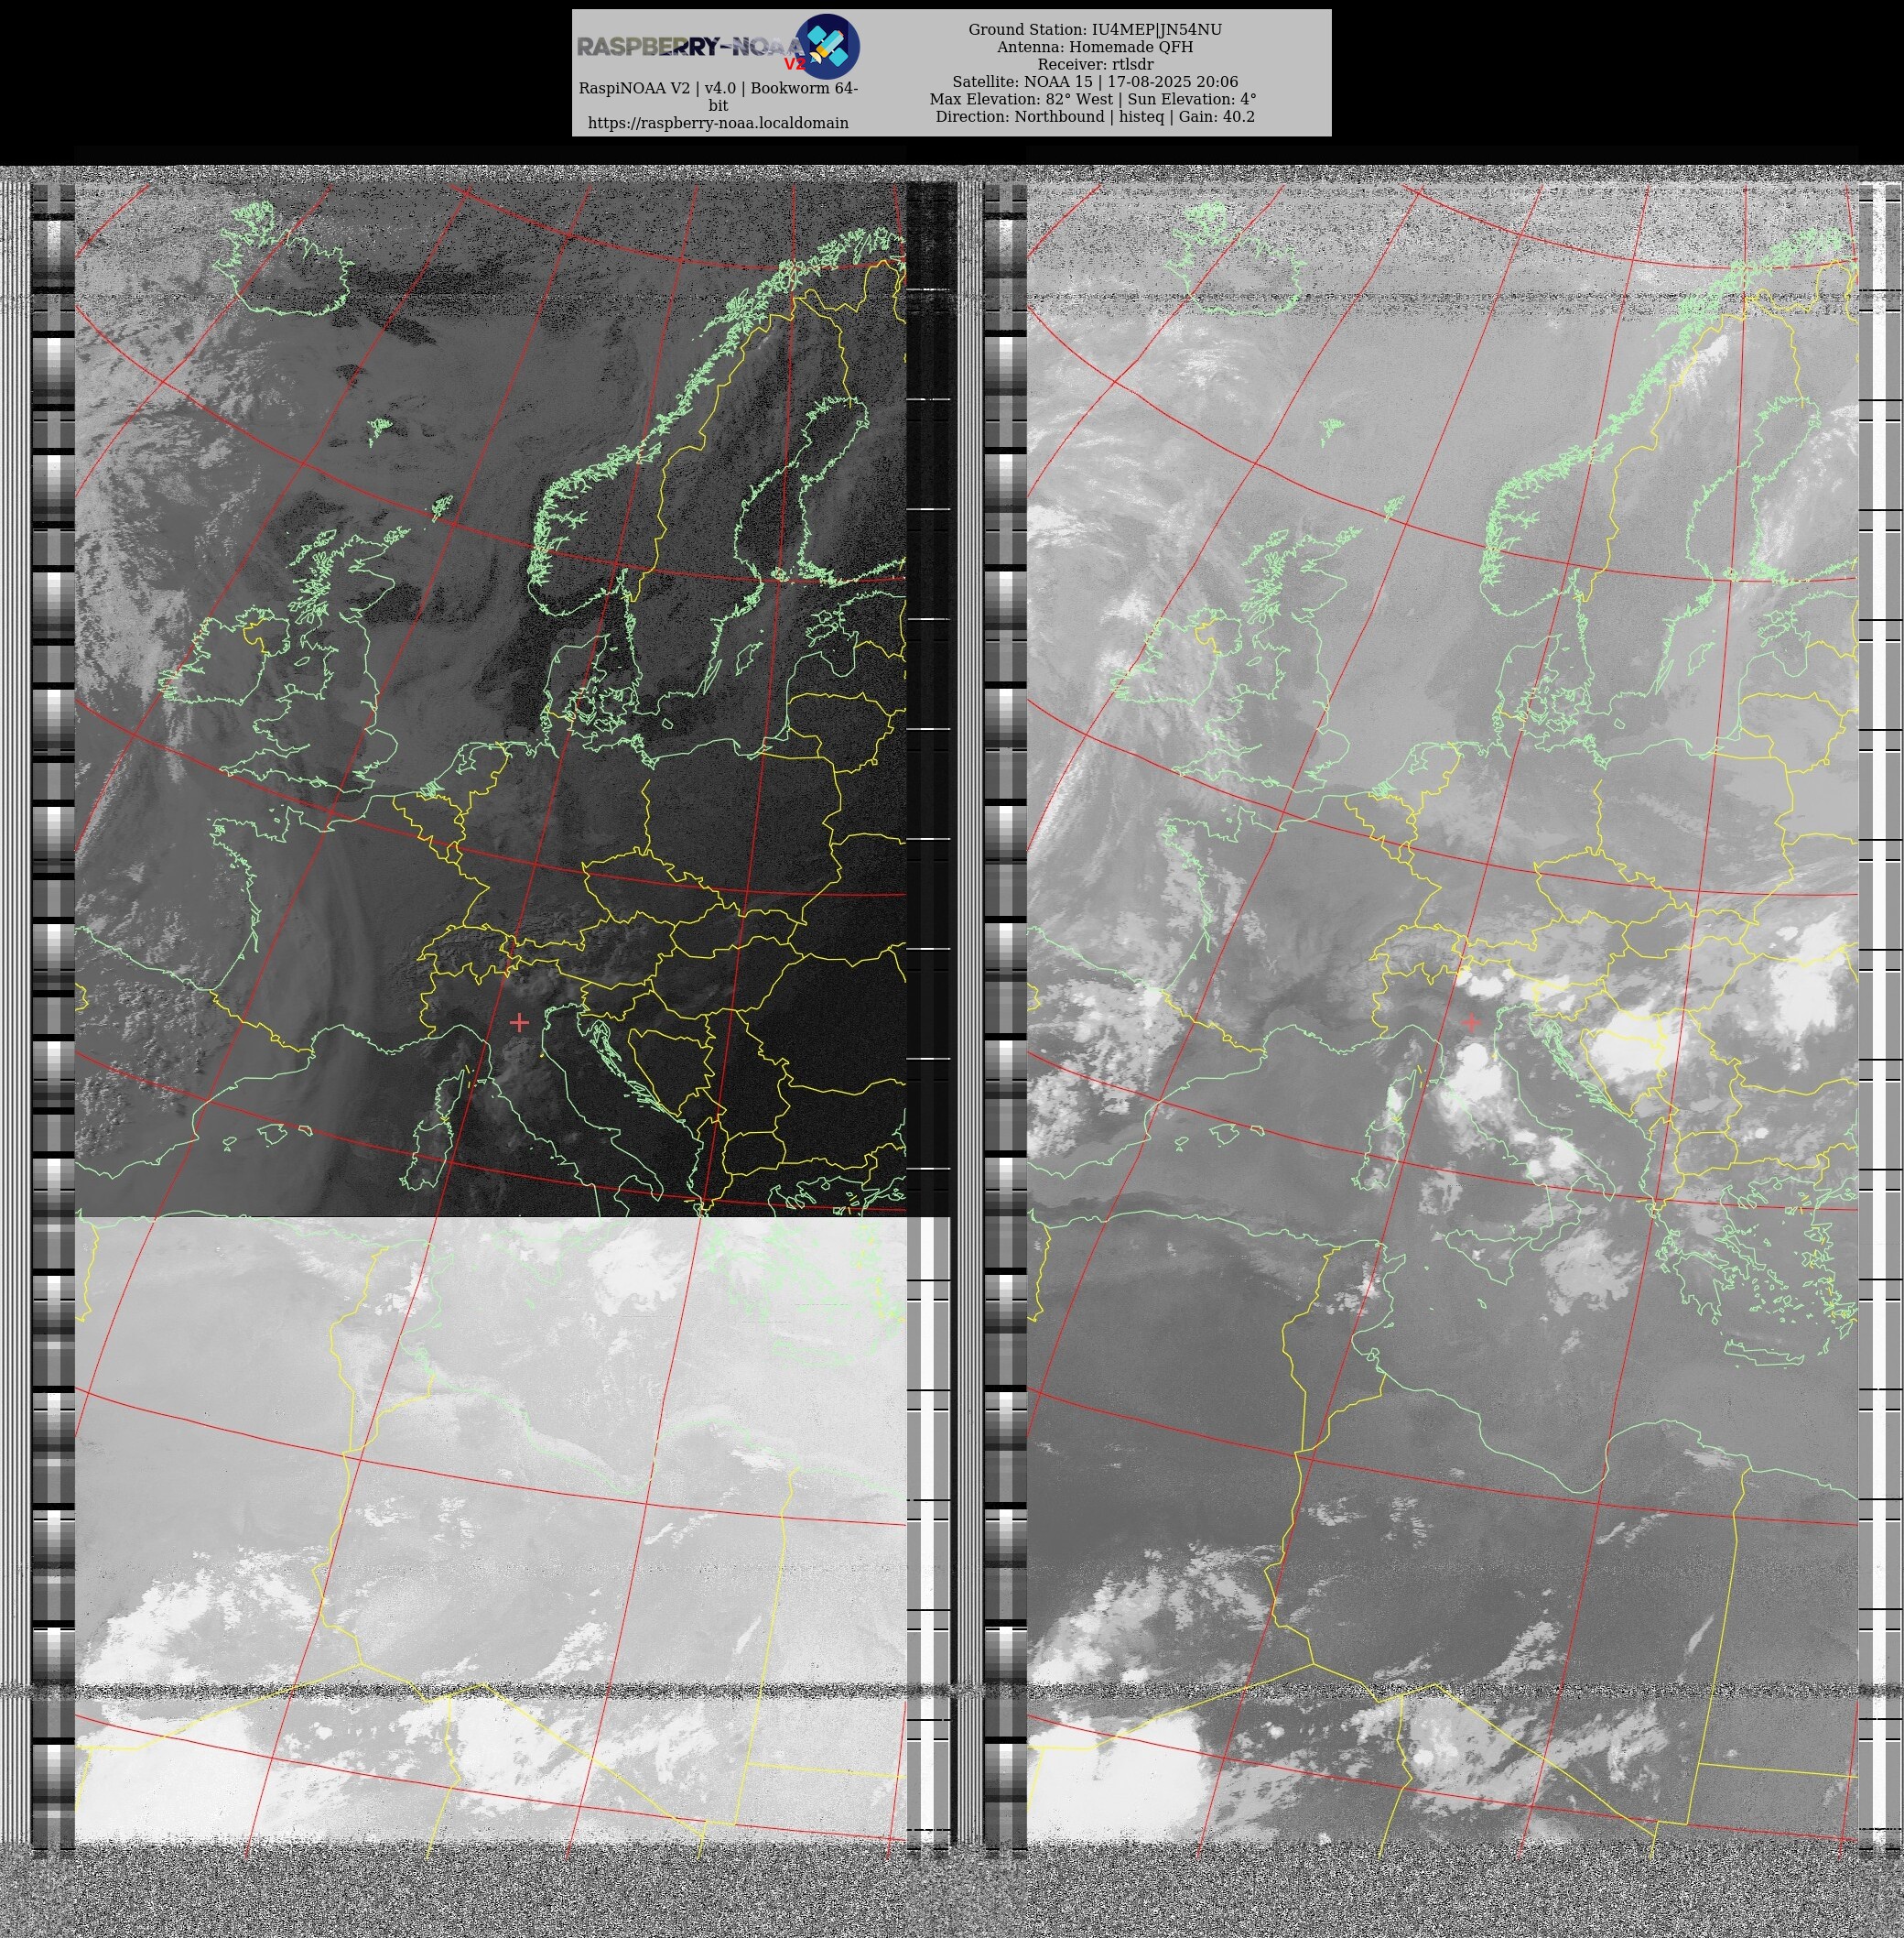Click the RASPBERRY-NOAA logo text
1904x1938 pixels.
[689, 47]
